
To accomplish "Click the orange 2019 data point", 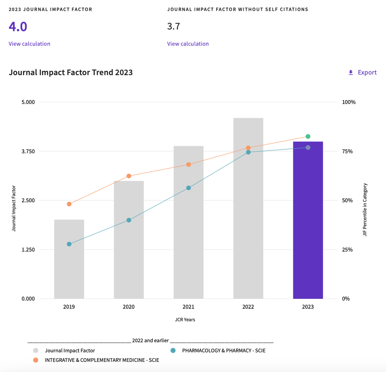I will coord(69,204).
